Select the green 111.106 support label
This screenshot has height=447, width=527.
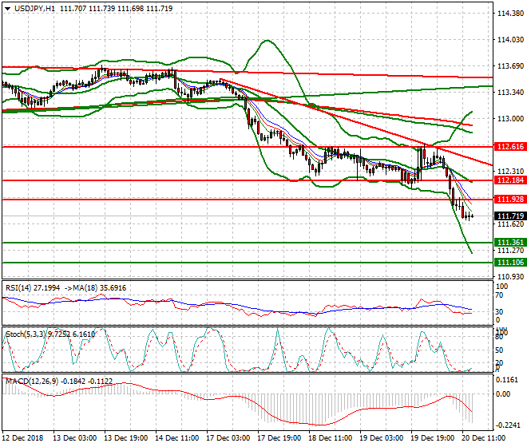click(509, 263)
